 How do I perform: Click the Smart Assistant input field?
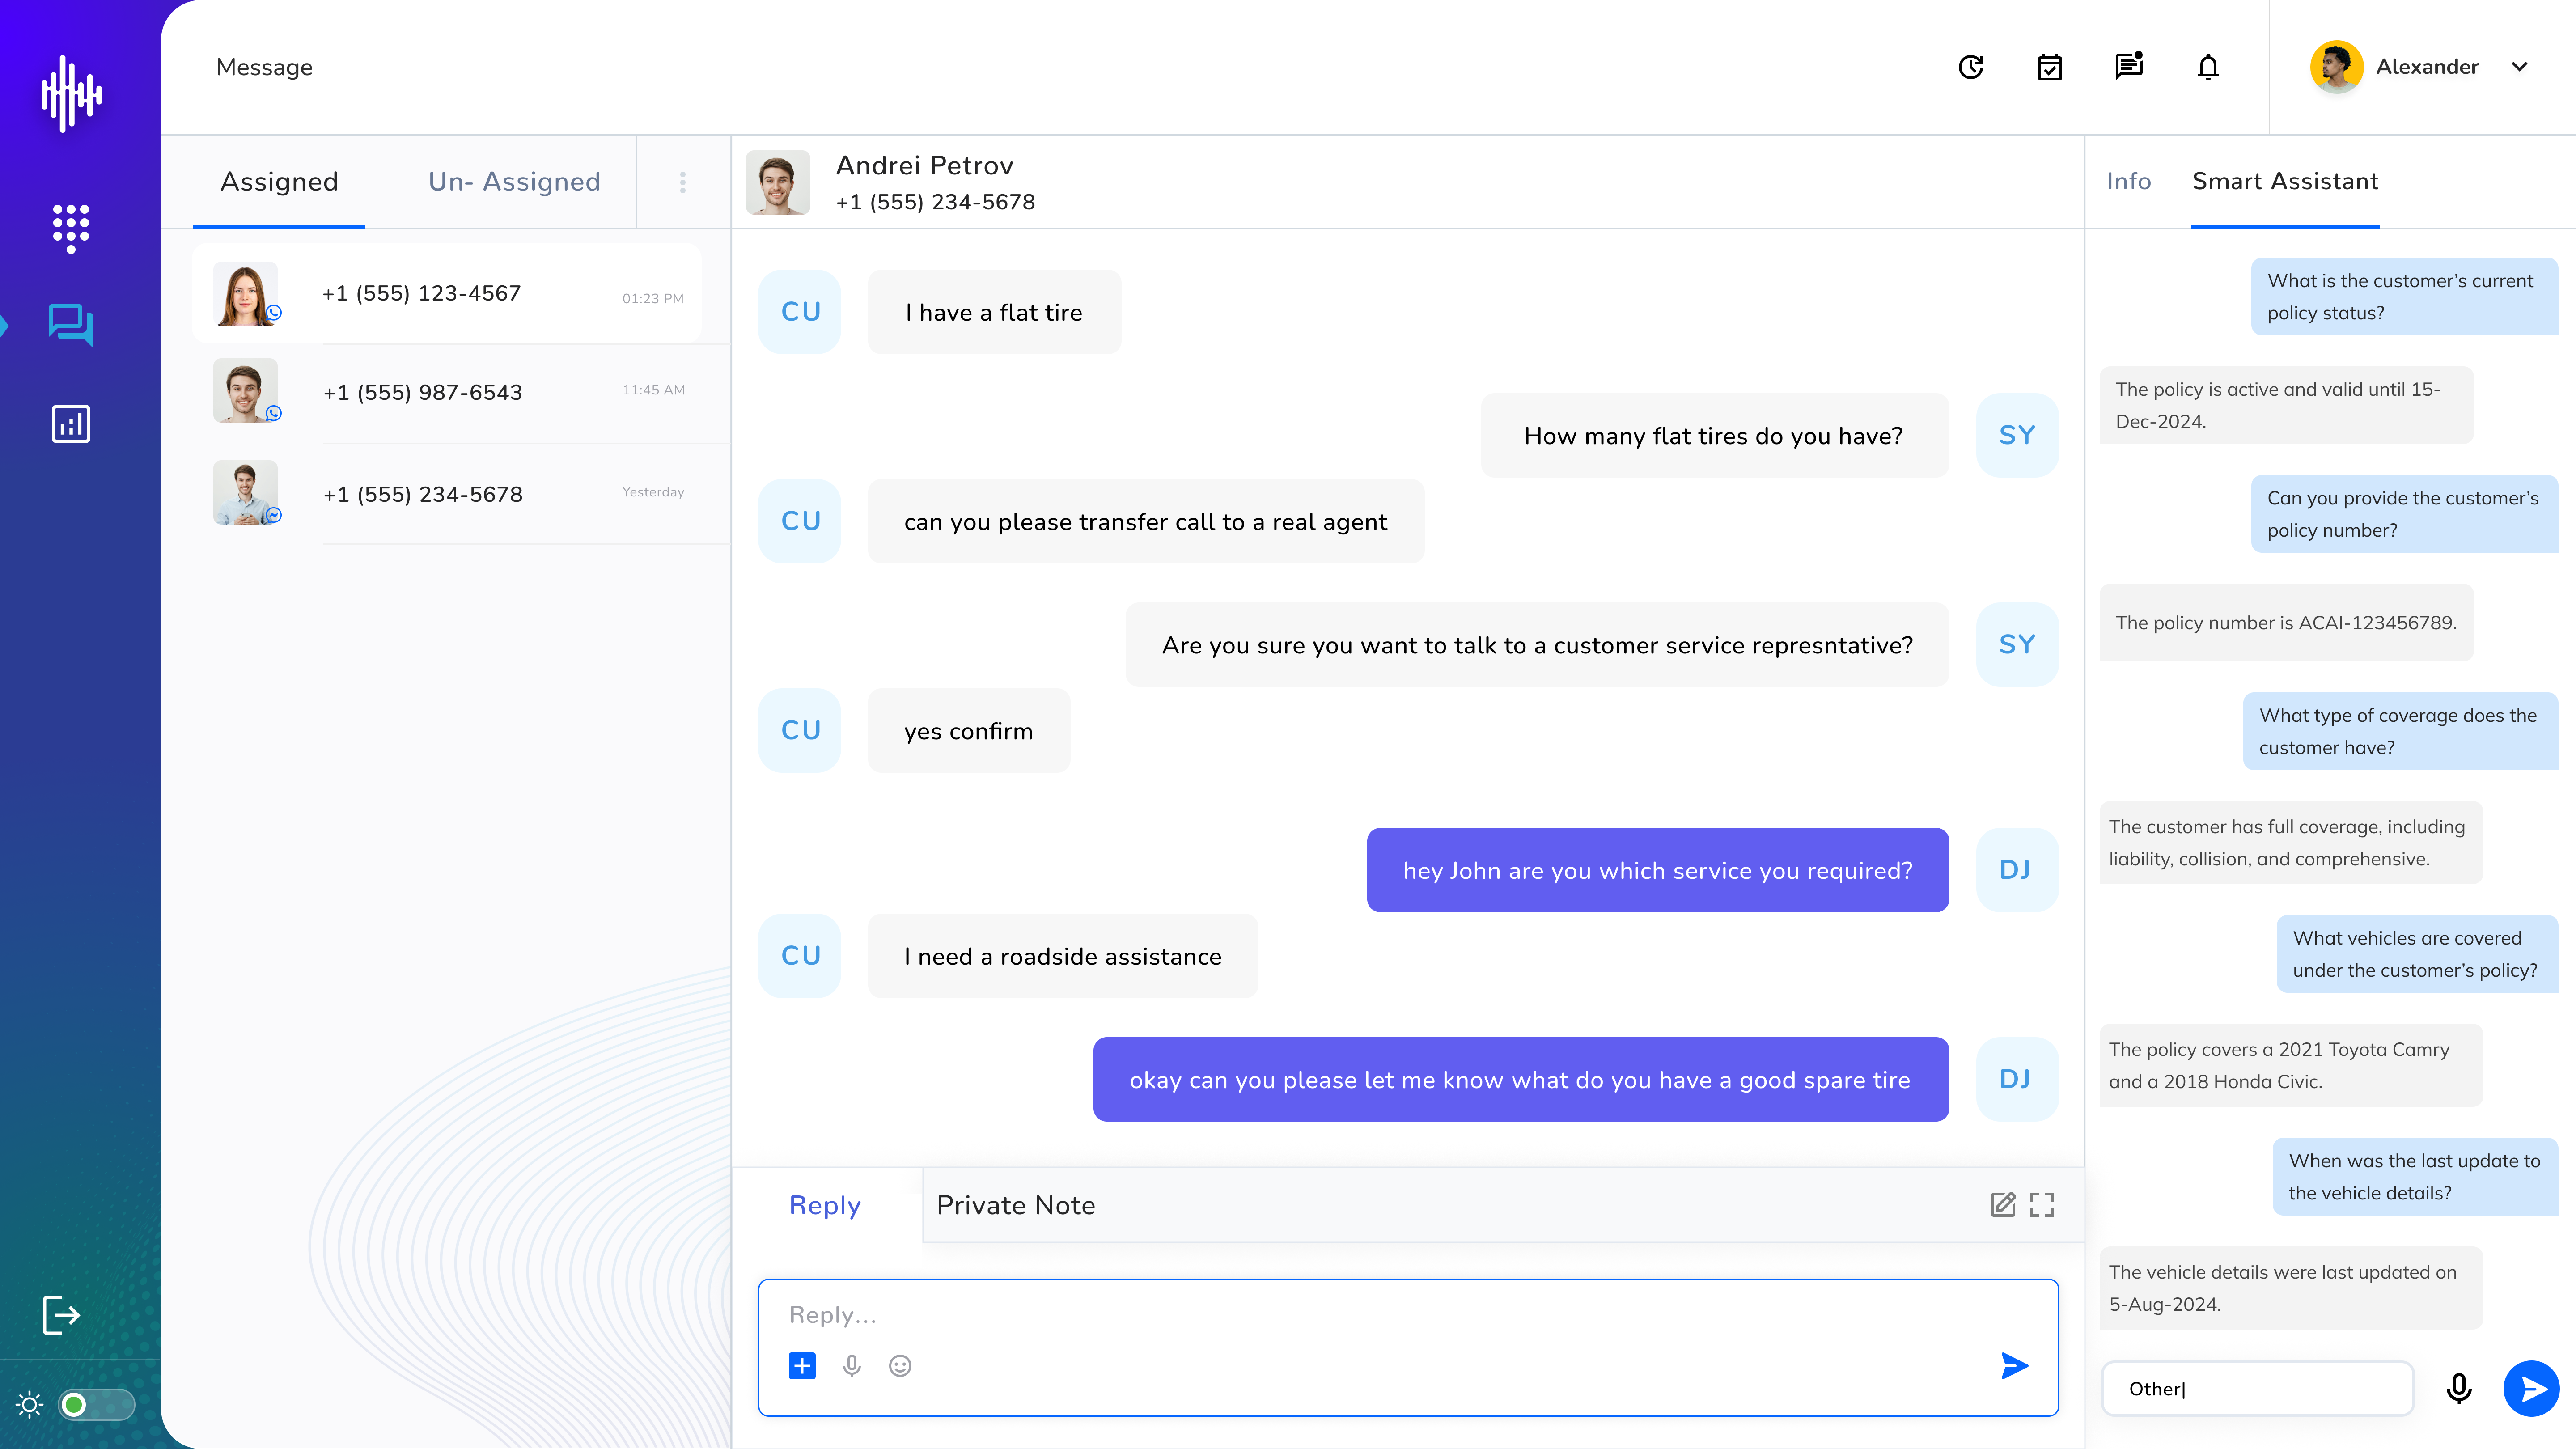[2258, 1389]
